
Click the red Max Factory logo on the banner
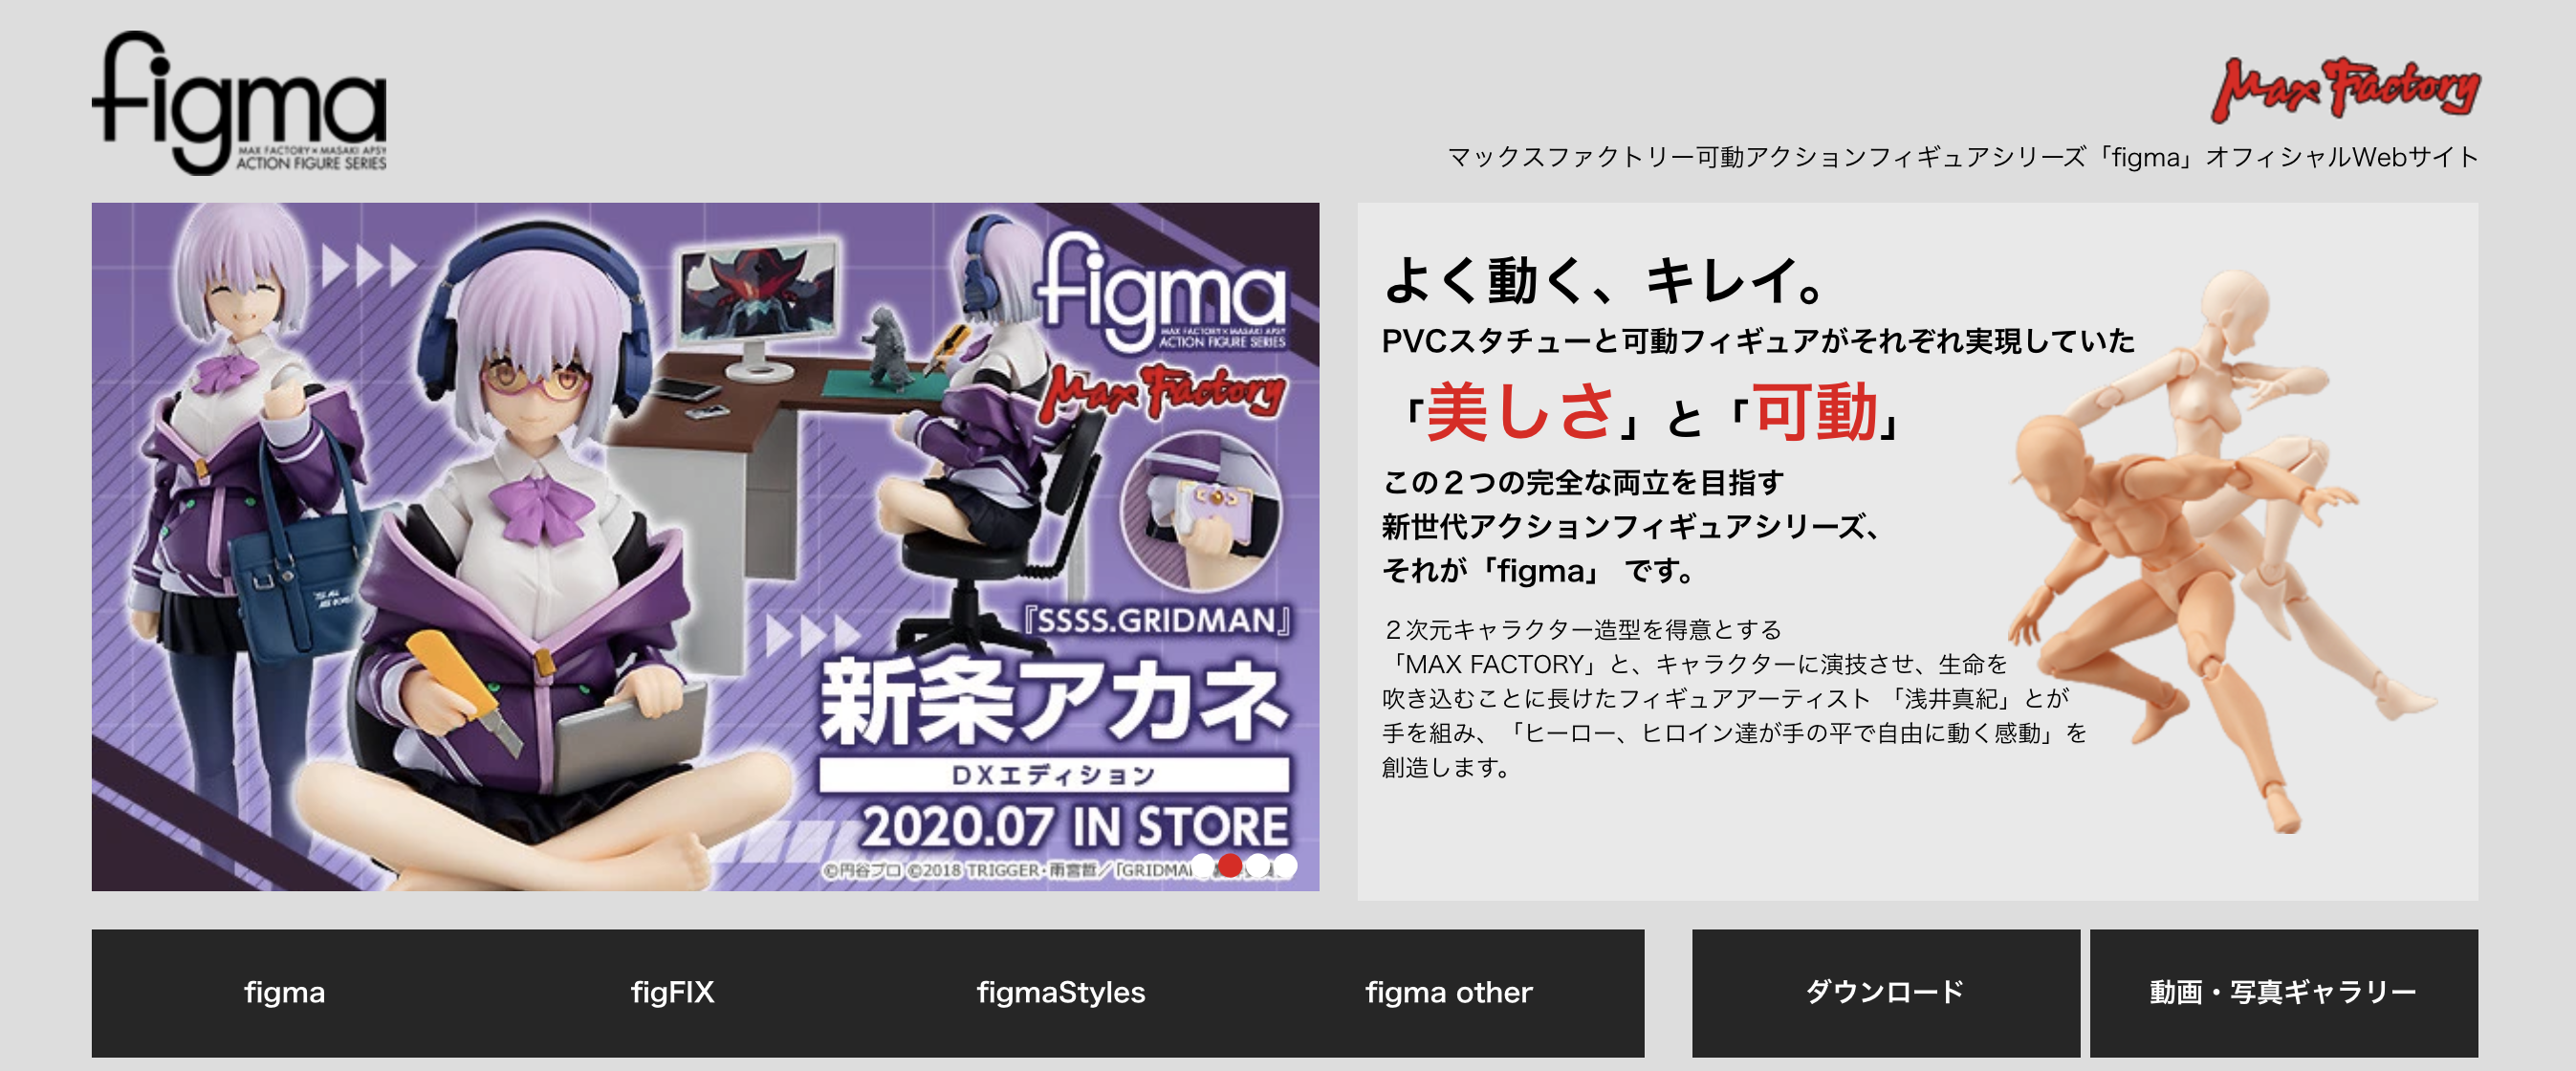tap(1162, 391)
